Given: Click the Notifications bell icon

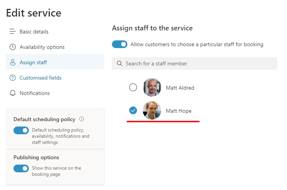Looking at the screenshot, I should [x=13, y=93].
